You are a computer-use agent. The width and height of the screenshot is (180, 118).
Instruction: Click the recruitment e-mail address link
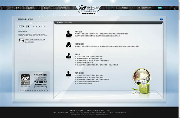point(35,40)
